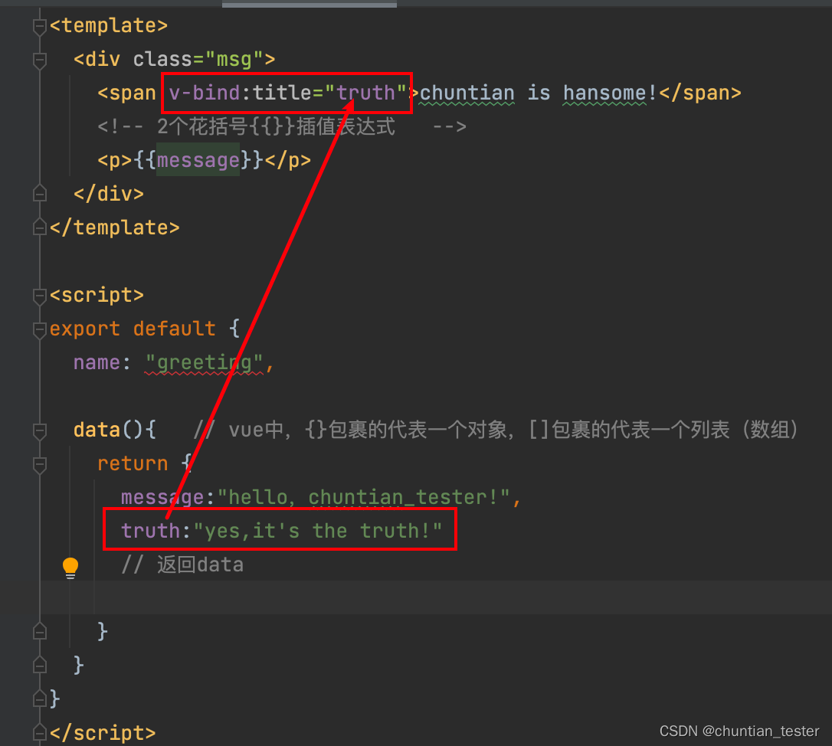This screenshot has width=832, height=746.
Task: Collapse fold marker at </script> closing tag
Action: 40,733
